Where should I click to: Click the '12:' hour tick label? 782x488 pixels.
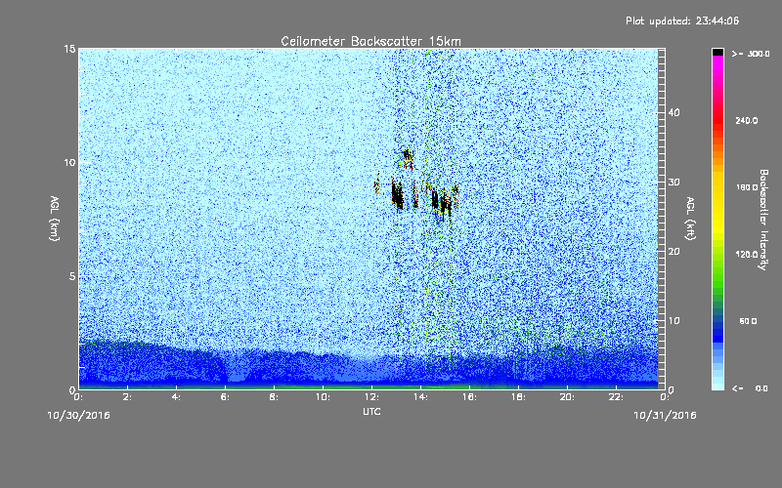(x=371, y=397)
